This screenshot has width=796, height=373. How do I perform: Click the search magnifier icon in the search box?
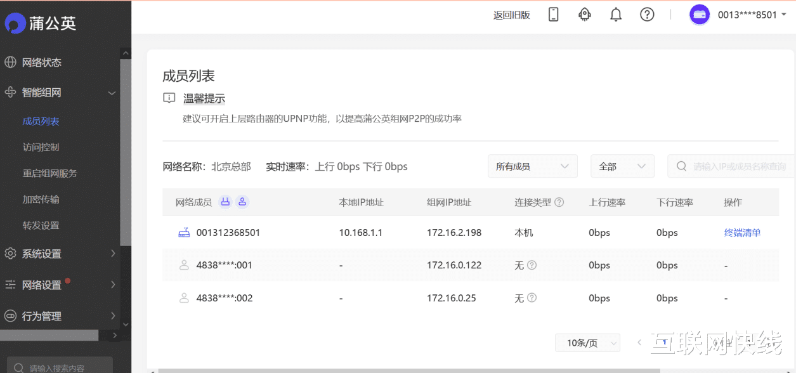681,166
